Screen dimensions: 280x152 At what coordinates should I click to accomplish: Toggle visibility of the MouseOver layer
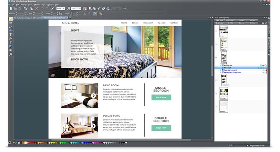pyautogui.click(x=263, y=65)
